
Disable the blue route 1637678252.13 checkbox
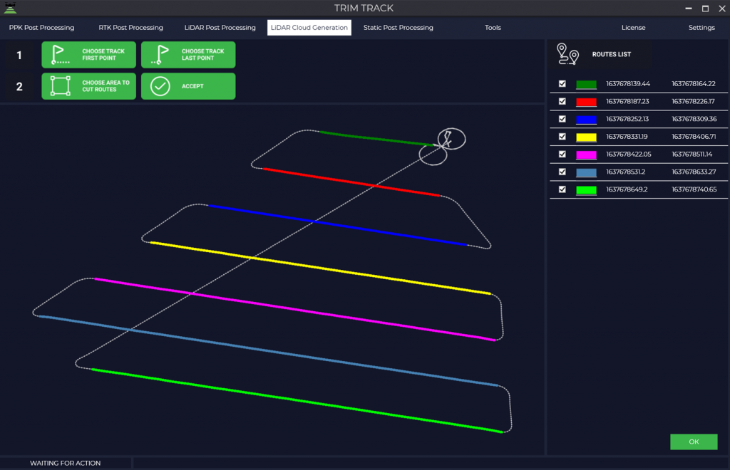click(x=562, y=119)
